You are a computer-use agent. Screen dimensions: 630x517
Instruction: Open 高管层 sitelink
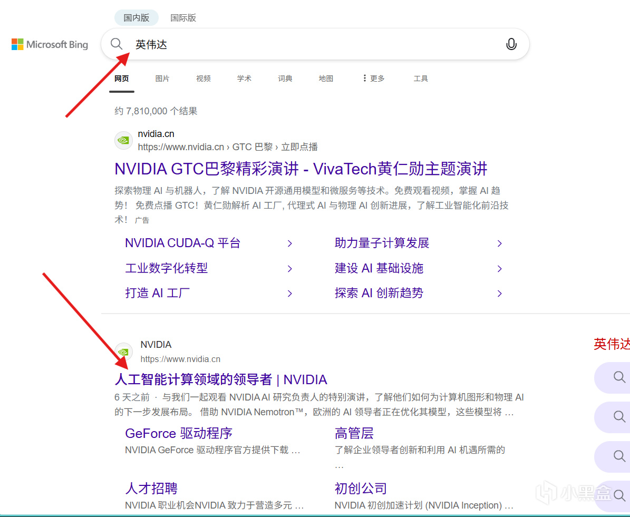pos(354,433)
